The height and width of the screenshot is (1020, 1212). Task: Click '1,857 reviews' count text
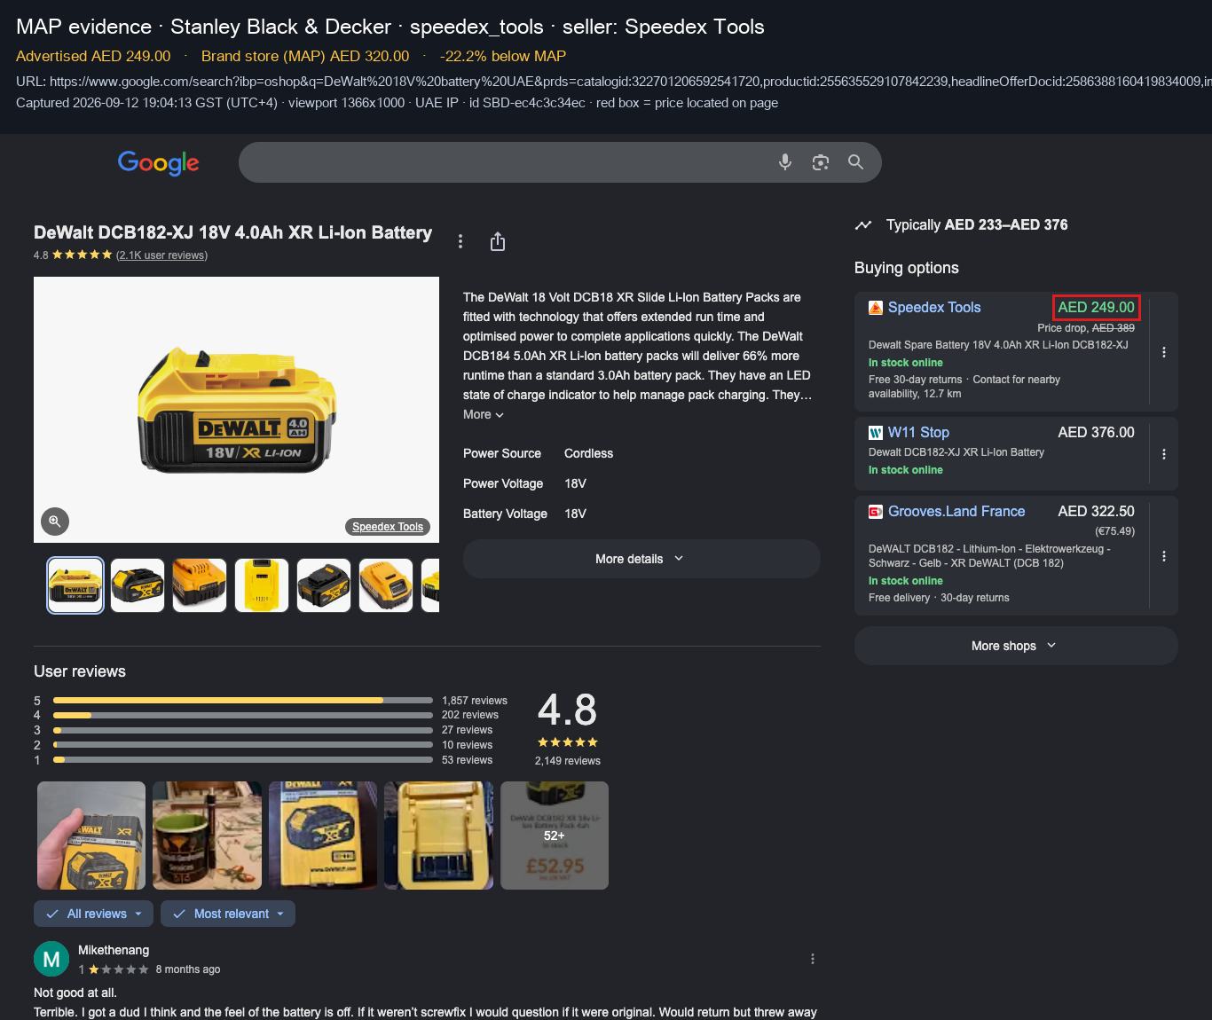[475, 701]
